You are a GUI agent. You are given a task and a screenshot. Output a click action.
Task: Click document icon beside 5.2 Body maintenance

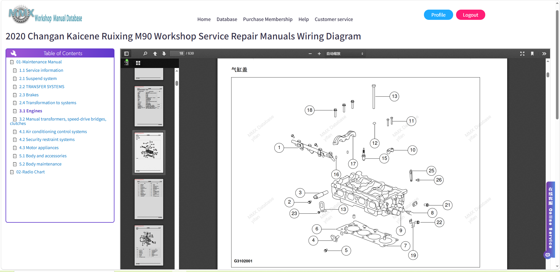coord(15,164)
